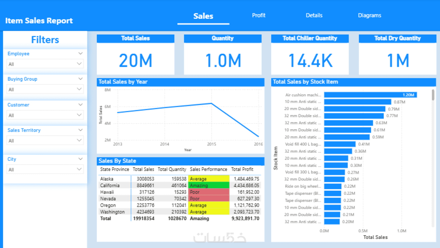Click Hawaii's red 'Poor' performance cell
Viewport: 440px width, 248px height.
click(209, 192)
